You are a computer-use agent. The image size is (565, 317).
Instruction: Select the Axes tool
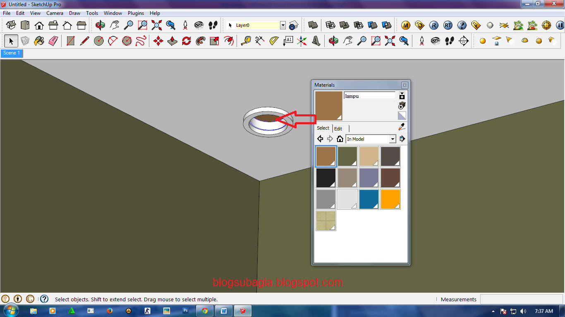pyautogui.click(x=302, y=41)
